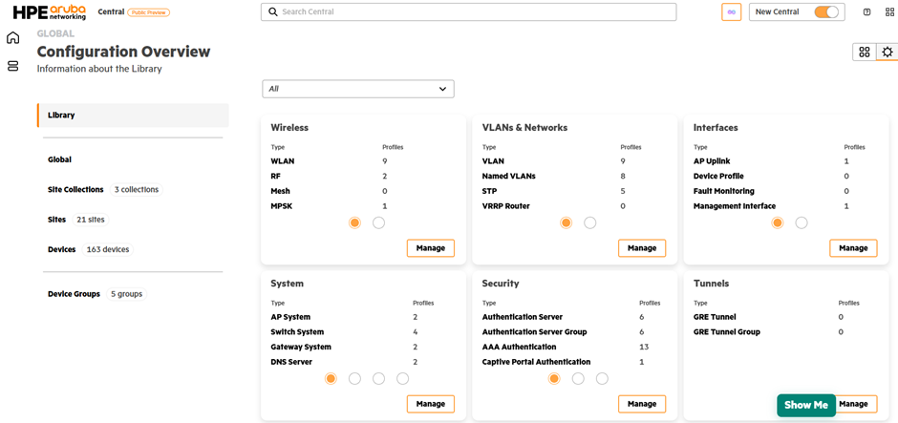Image resolution: width=898 pixels, height=423 pixels.
Task: Open the stacked layers sidebar icon
Action: [12, 66]
